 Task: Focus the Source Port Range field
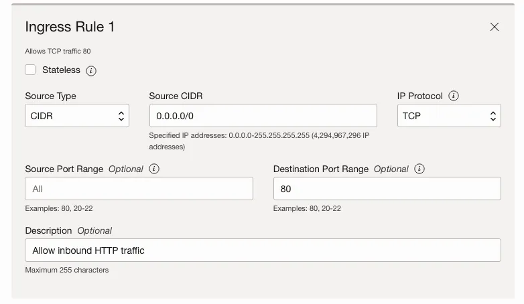[x=139, y=189]
